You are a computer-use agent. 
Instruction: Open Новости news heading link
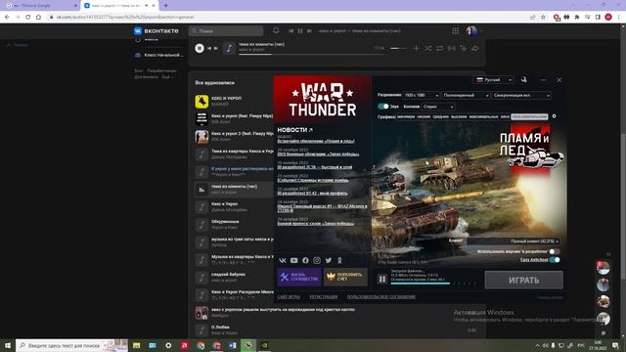pyautogui.click(x=294, y=130)
